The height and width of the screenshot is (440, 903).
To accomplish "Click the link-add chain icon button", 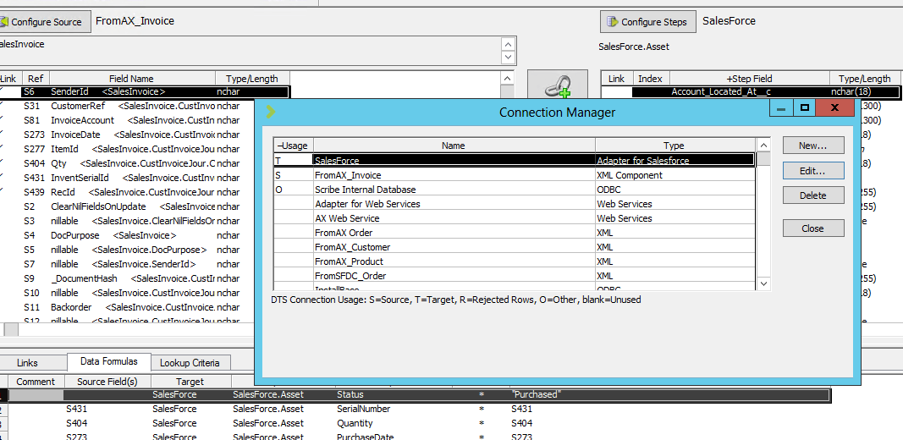I will [558, 85].
